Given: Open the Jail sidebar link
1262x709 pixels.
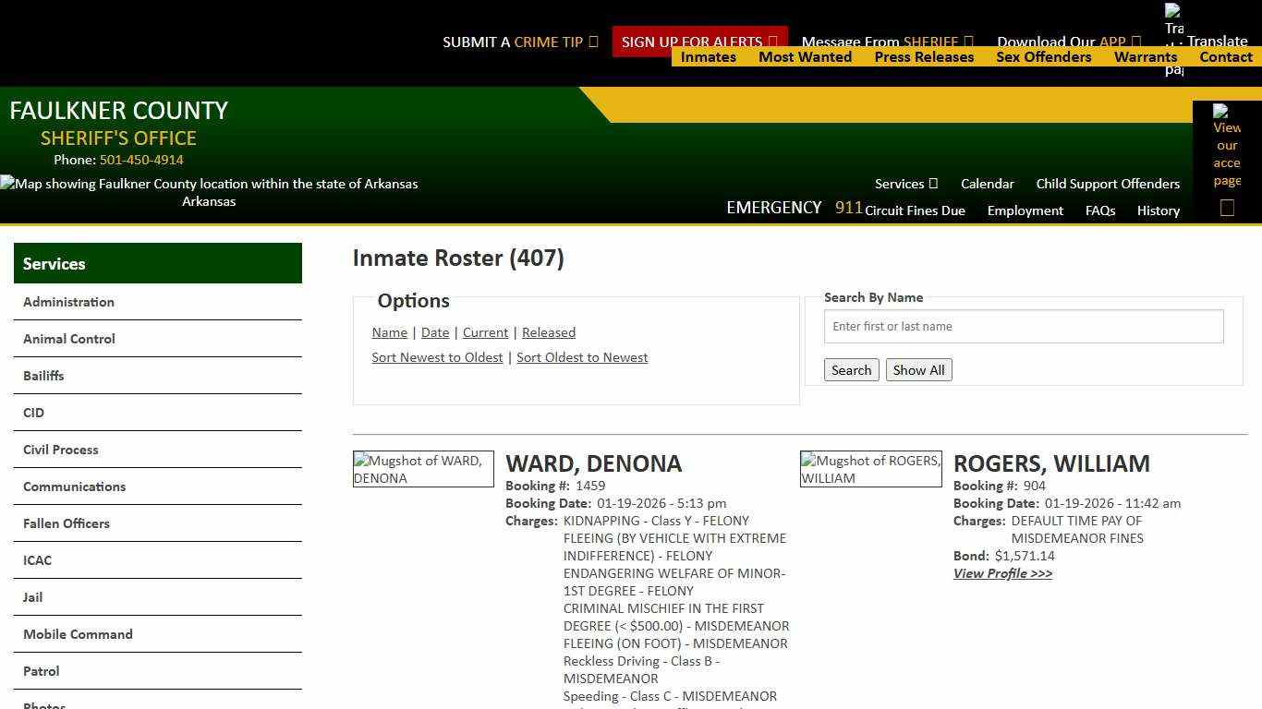Looking at the screenshot, I should click(32, 597).
